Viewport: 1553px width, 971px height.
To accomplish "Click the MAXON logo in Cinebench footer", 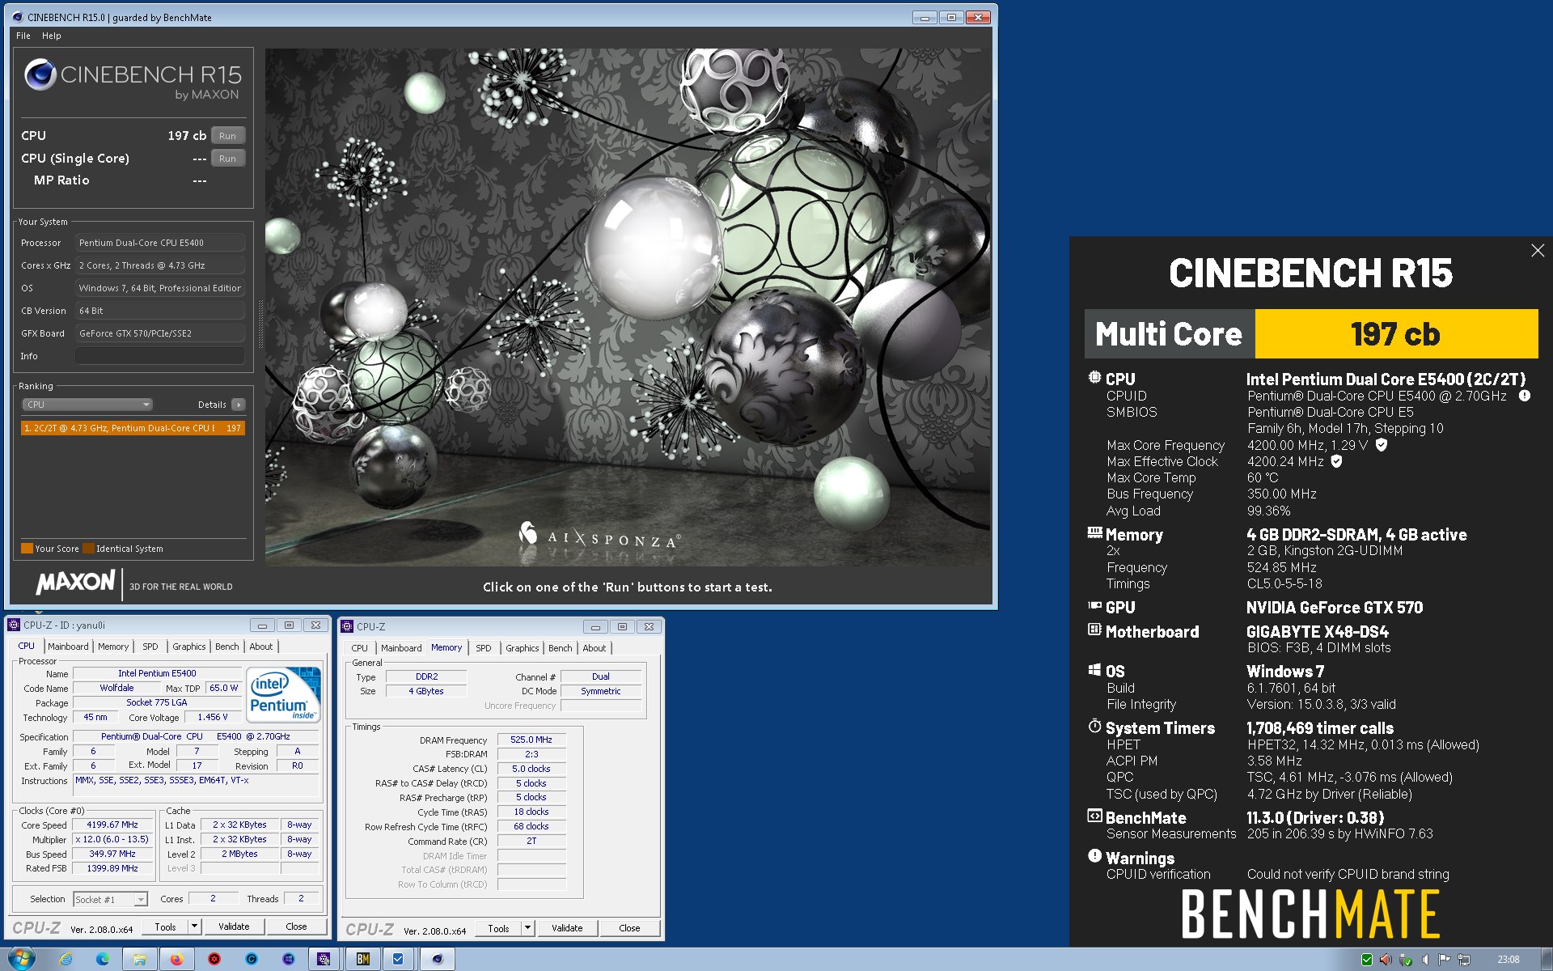I will 75,582.
